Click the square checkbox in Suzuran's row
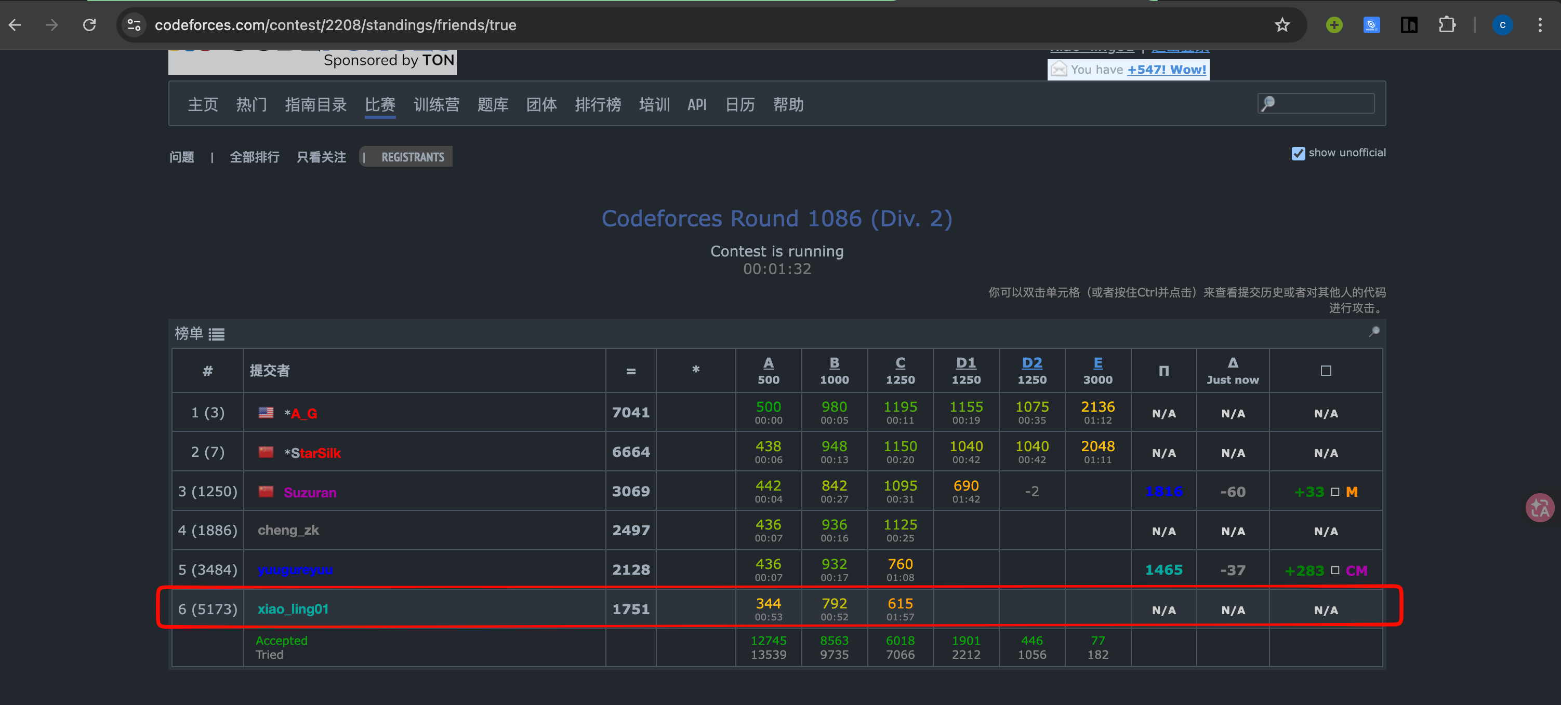The width and height of the screenshot is (1561, 705). pos(1335,492)
